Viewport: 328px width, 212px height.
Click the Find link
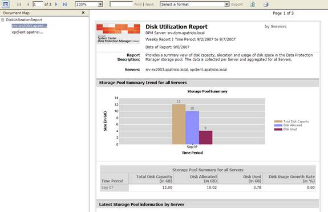coord(138,4)
